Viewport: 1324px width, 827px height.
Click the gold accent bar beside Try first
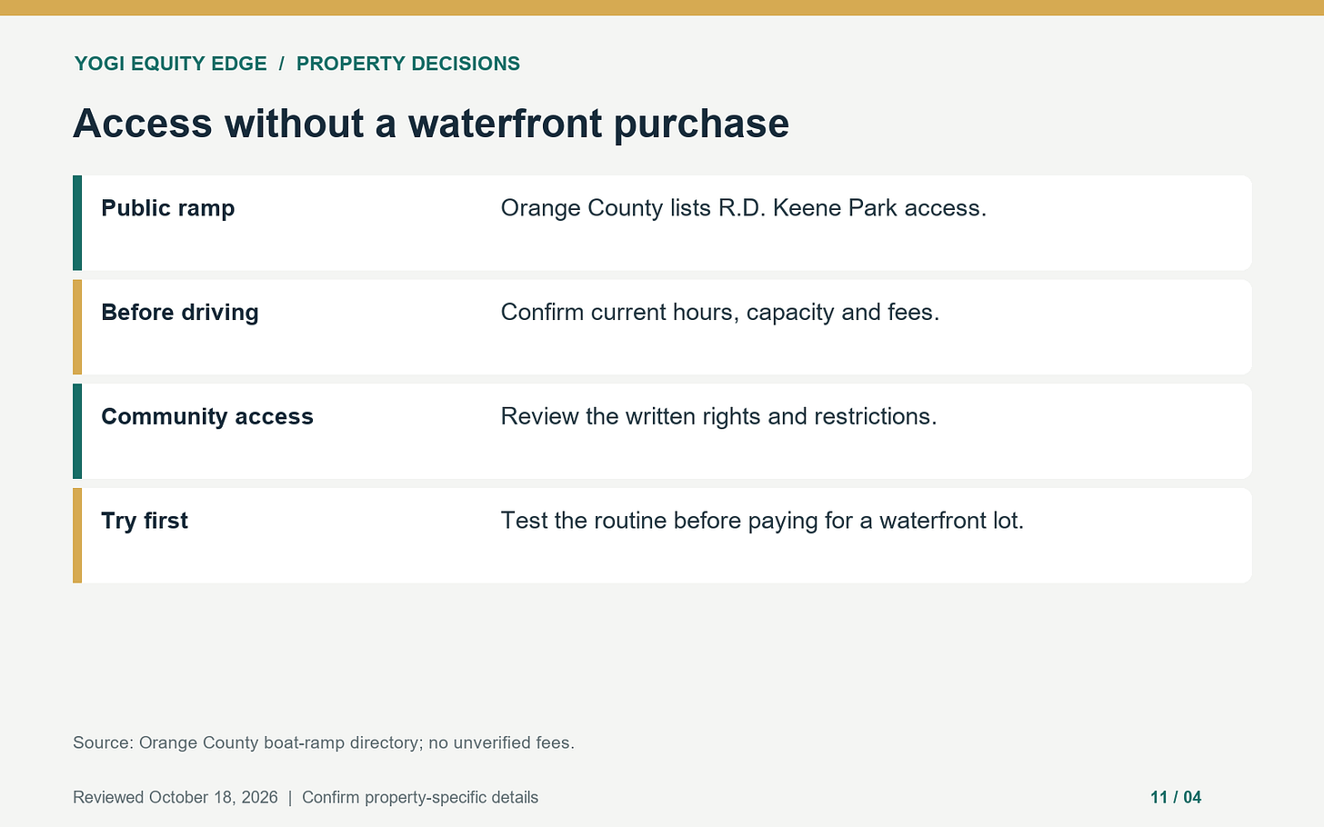pos(77,535)
